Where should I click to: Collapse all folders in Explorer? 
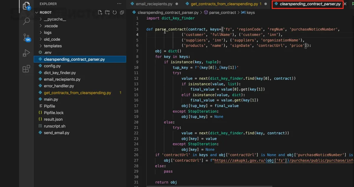pos(122,12)
